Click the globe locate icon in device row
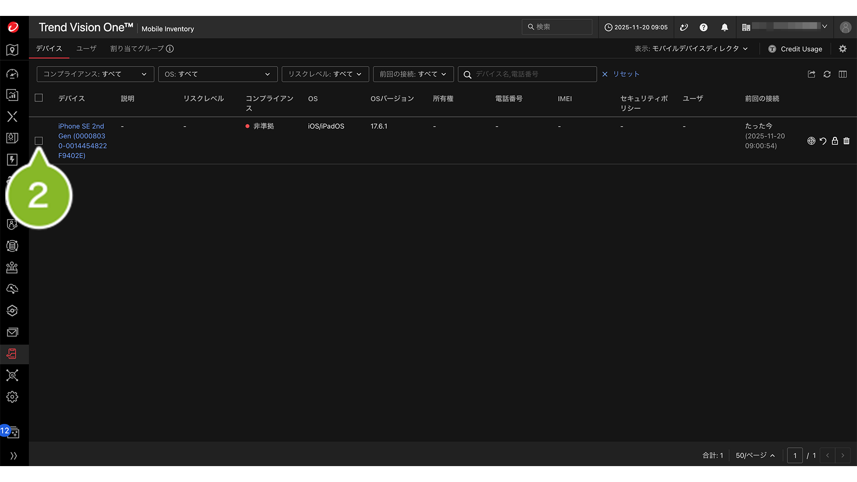This screenshot has height=482, width=857. 811,141
